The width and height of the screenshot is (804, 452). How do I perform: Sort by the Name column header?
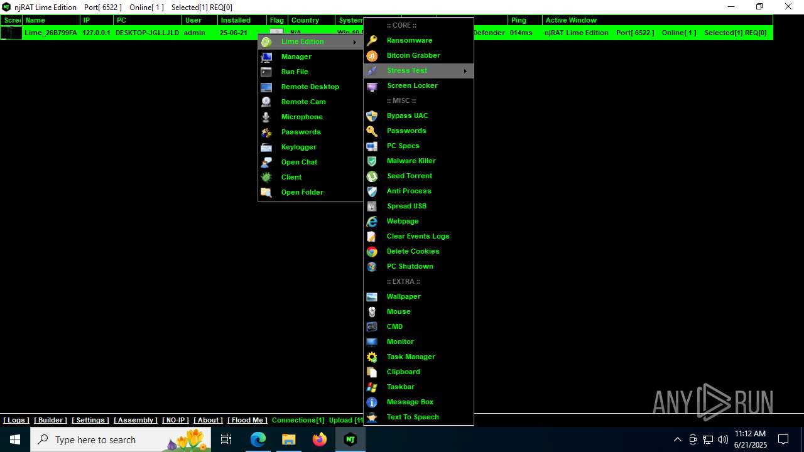point(52,20)
